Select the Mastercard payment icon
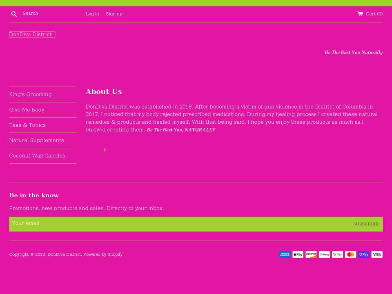The image size is (392, 294). pos(350,254)
